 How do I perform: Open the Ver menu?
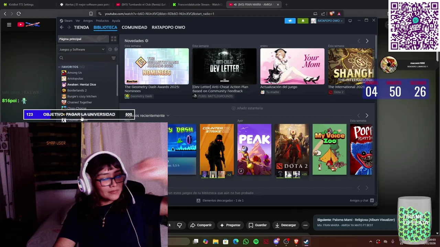78,21
